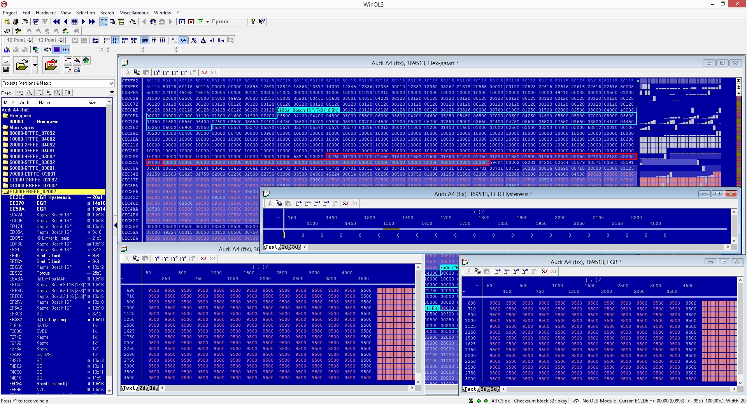The image size is (747, 404).
Task: Click copy icon in the Hex dump window toolbar
Action: pyautogui.click(x=137, y=72)
